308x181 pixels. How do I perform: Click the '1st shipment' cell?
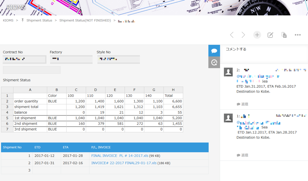30,118
